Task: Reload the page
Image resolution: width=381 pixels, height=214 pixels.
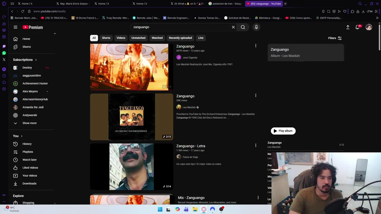Action: click(23, 11)
